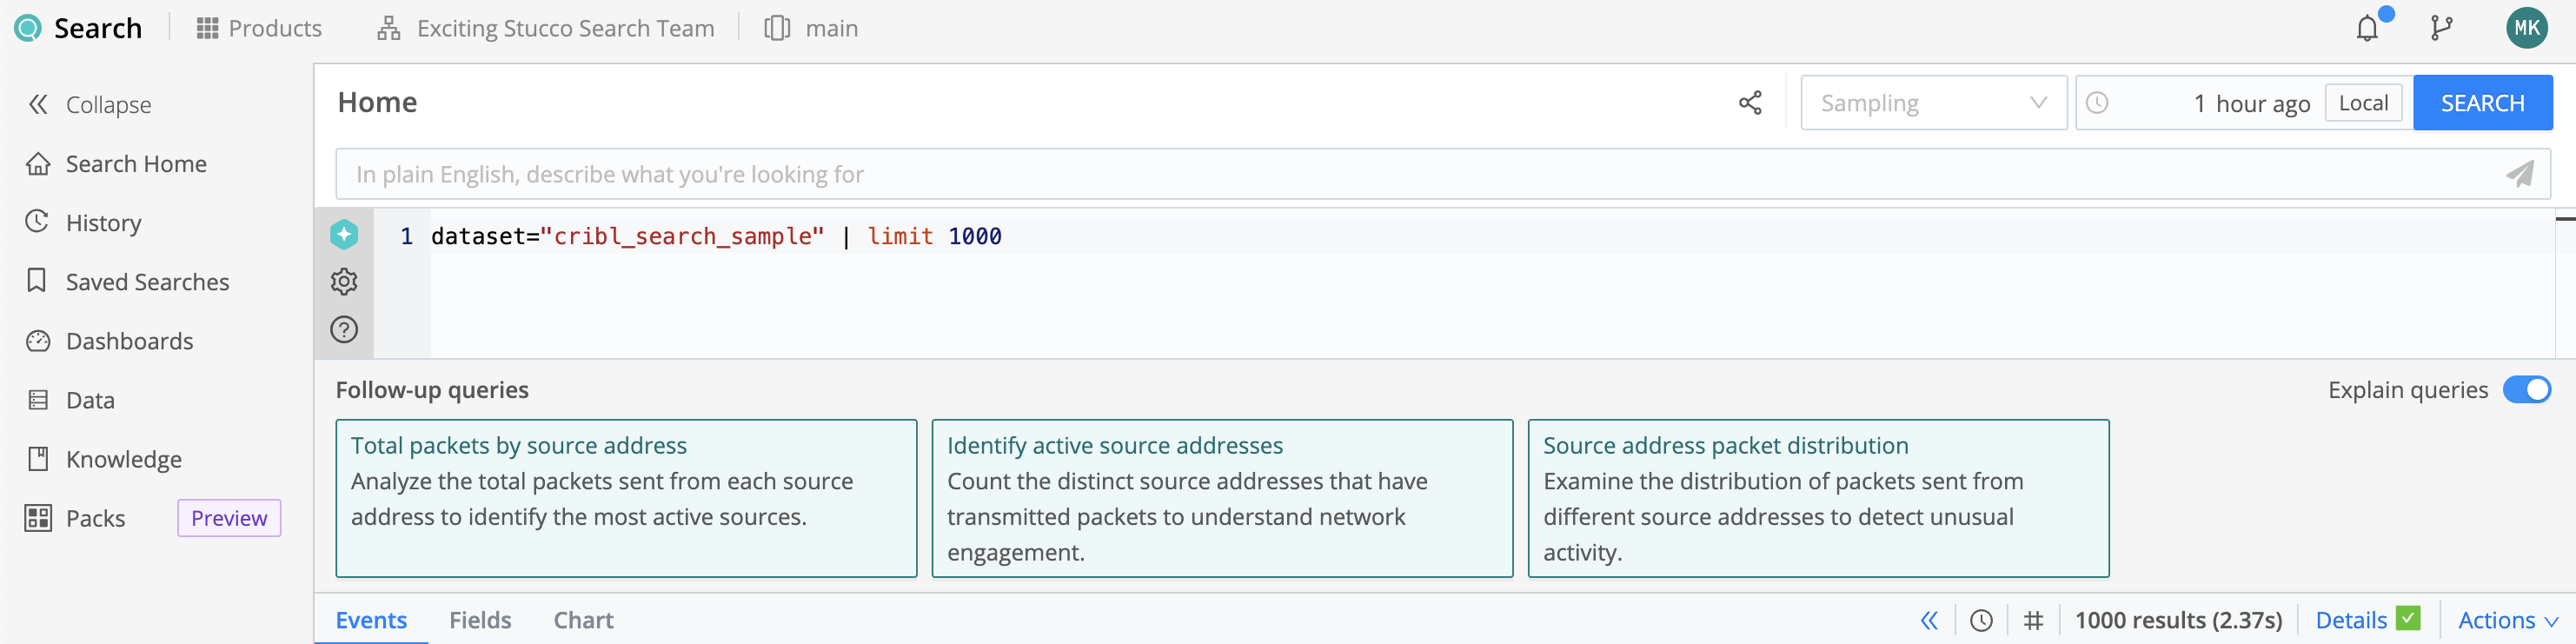Screen dimensions: 2576x644
Task: Click the Cribl Search logo icon
Action: click(28, 28)
